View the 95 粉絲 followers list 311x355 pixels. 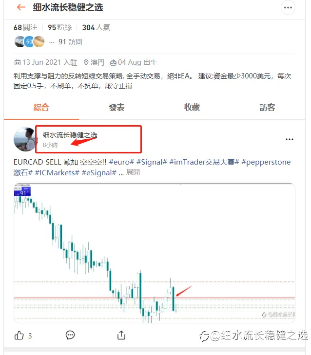(60, 27)
